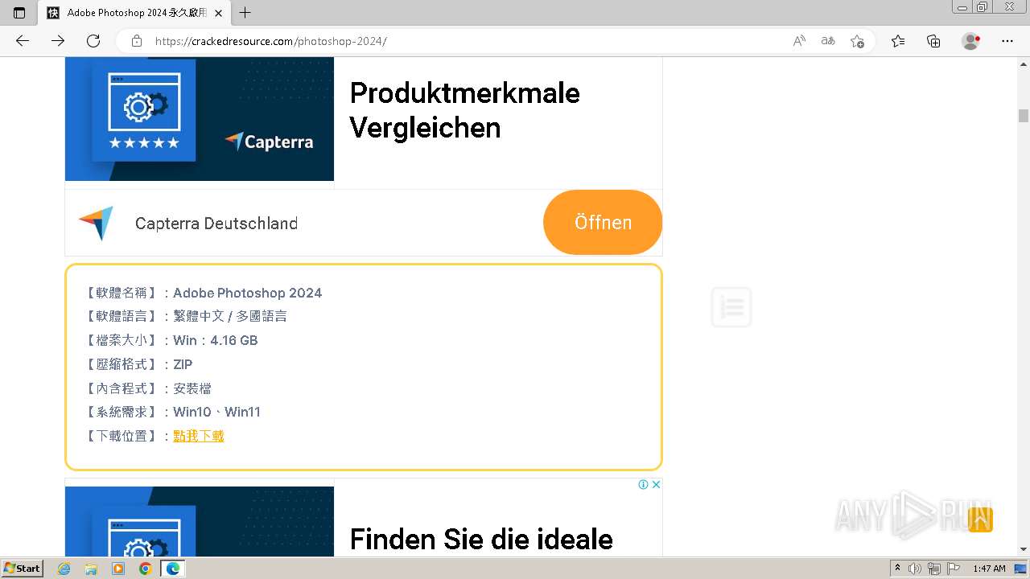This screenshot has width=1030, height=579.
Task: Click the Action Center flag tray icon
Action: pos(954,569)
